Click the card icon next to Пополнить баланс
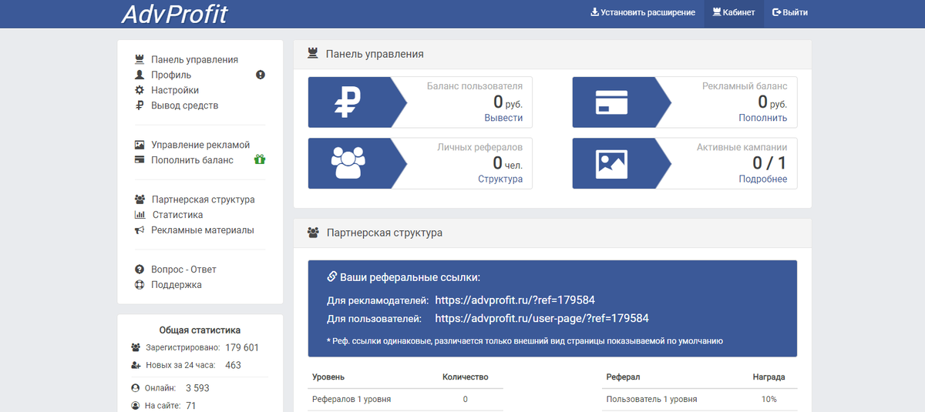Screen dimensions: 925x412 140,160
